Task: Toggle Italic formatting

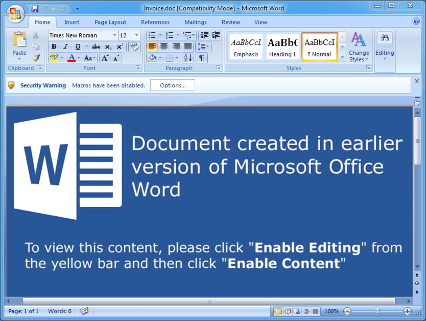Action: pyautogui.click(x=65, y=47)
